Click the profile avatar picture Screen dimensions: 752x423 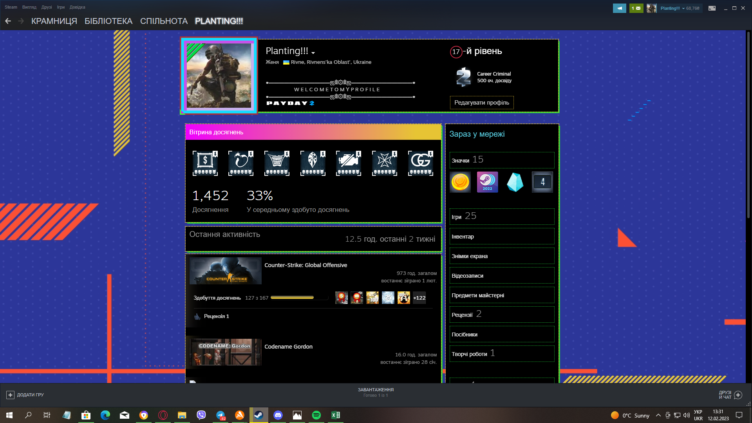tap(219, 76)
